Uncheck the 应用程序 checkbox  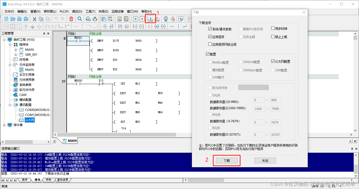tap(210, 37)
